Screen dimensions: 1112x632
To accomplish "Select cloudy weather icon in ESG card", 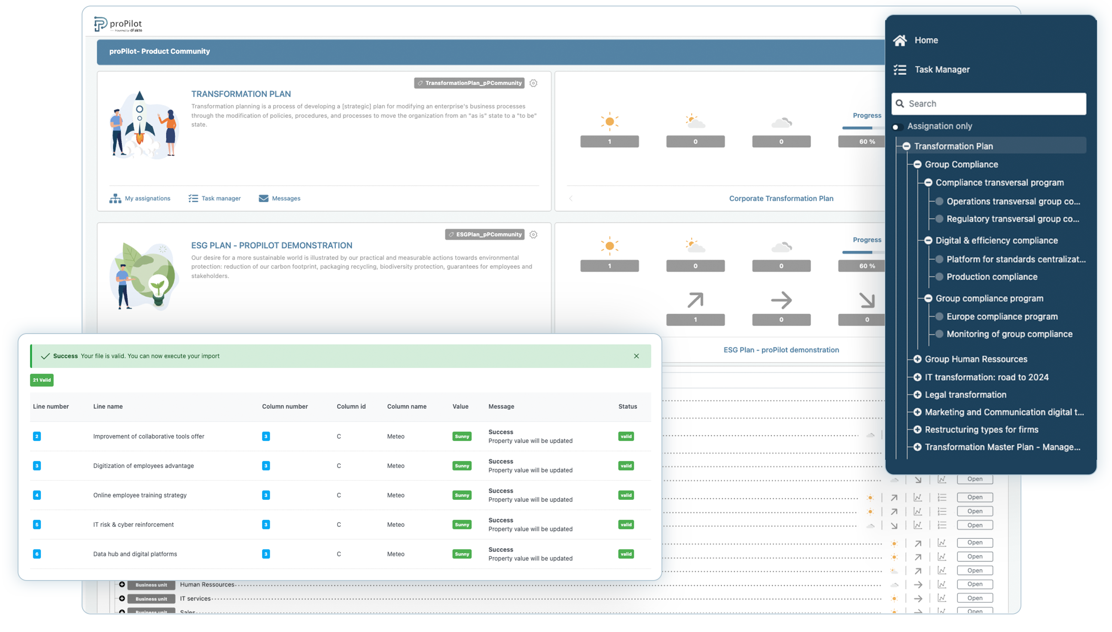I will pyautogui.click(x=781, y=247).
